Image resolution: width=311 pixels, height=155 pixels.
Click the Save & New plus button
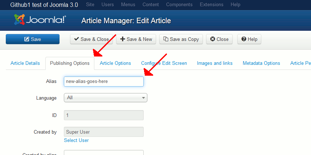click(136, 39)
